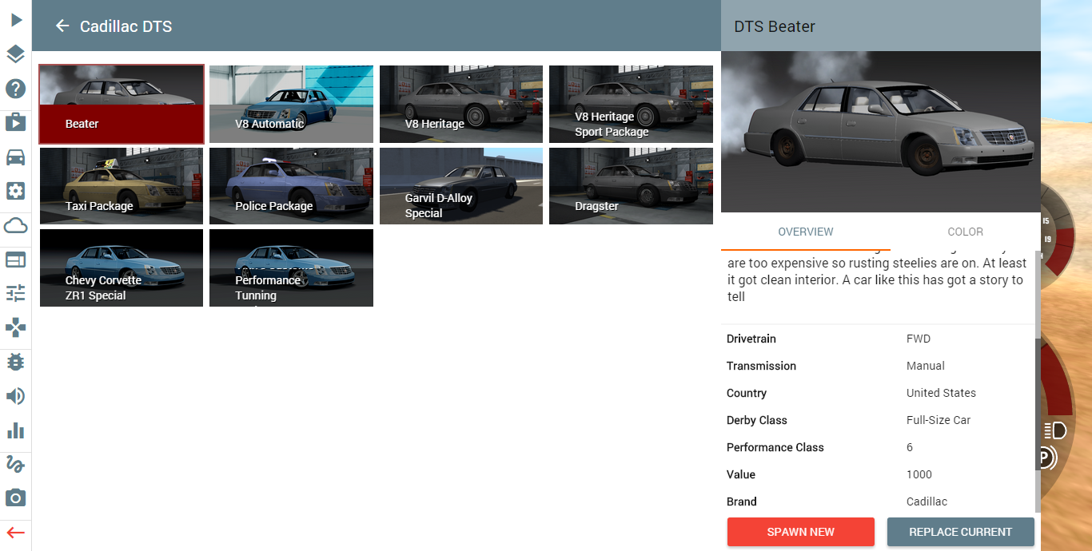Select the Garvil D-Alloy Special configuration
Screen dimensions: 1092x551
(x=461, y=186)
